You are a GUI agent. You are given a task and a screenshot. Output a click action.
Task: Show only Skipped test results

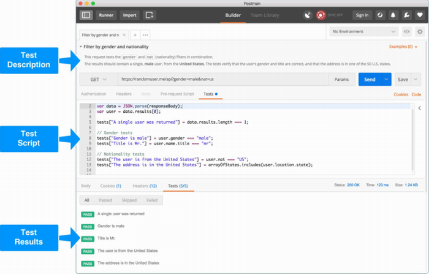pyautogui.click(x=129, y=200)
